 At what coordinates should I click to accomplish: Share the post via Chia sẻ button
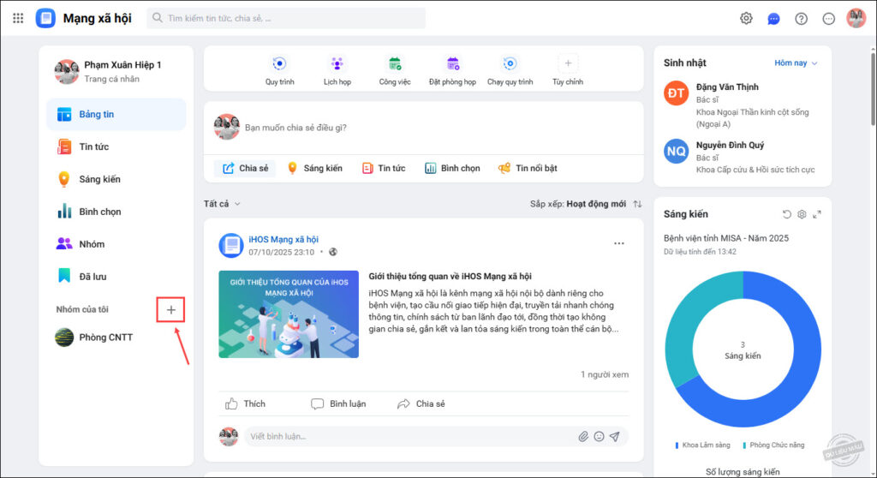(421, 403)
